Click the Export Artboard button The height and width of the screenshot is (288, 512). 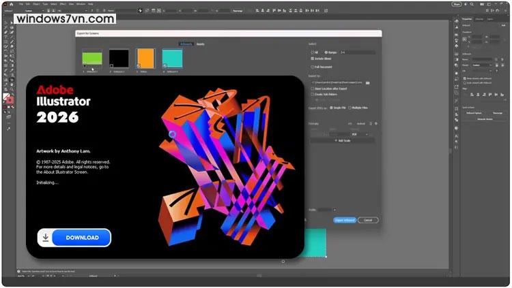(x=344, y=220)
